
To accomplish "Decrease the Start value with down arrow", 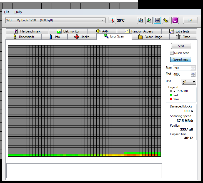I will pyautogui.click(x=193, y=69).
